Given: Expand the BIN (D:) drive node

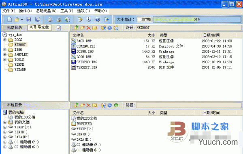Looking at the screenshot, I should [5, 132].
